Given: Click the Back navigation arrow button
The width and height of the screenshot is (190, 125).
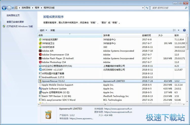Looking at the screenshot, I should point(4,8).
